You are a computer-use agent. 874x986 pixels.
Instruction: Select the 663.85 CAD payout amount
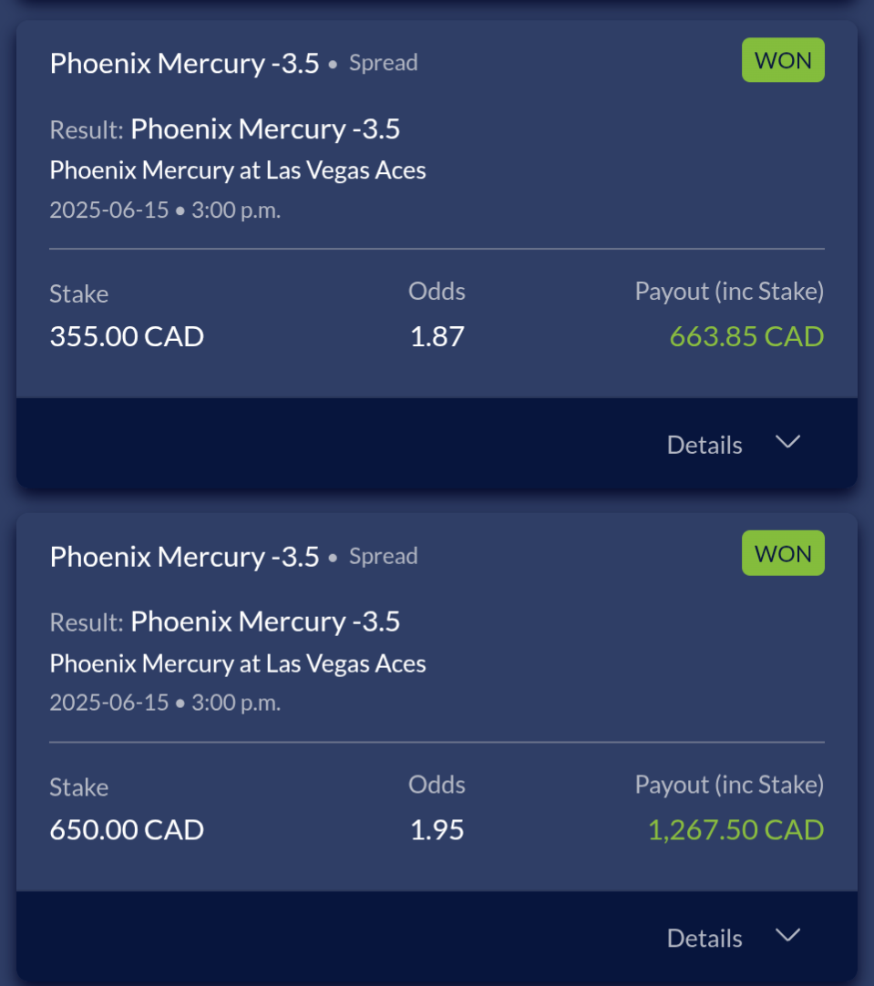point(746,336)
